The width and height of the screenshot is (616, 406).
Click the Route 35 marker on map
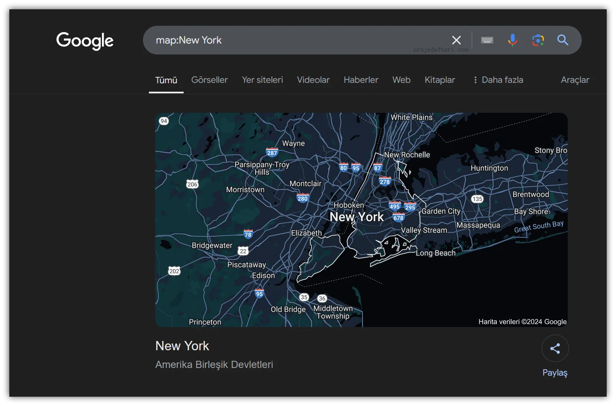tap(304, 297)
